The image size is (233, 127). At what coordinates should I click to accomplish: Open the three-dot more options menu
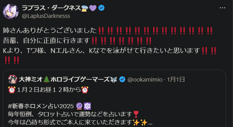(x=222, y=8)
